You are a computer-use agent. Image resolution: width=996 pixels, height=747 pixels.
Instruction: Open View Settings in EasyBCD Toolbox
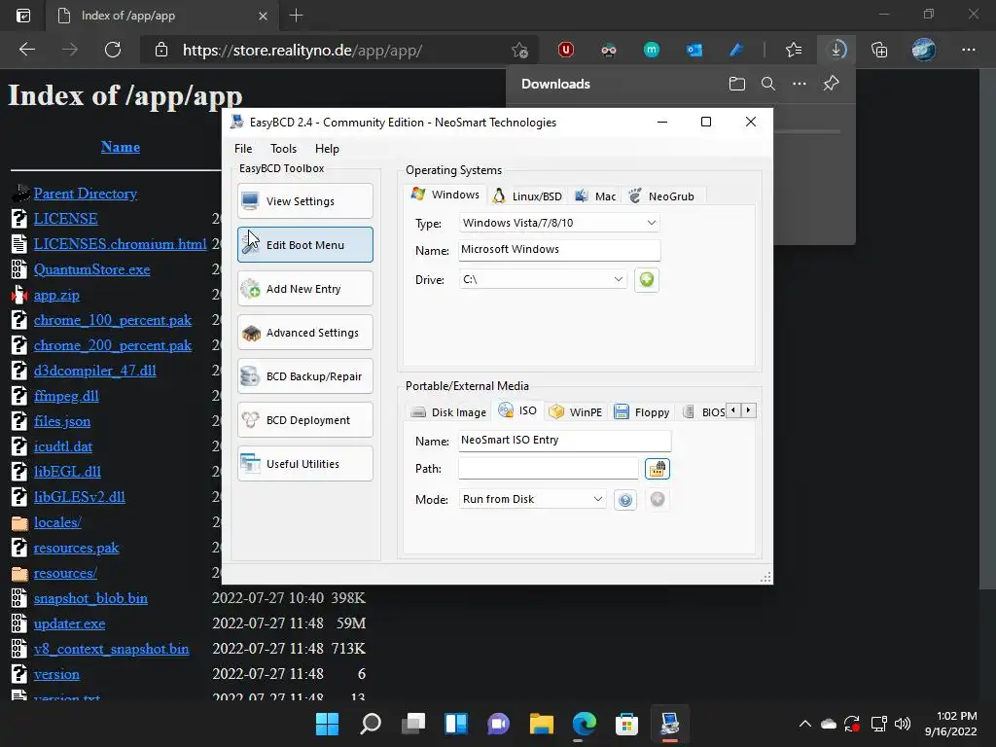pyautogui.click(x=304, y=200)
